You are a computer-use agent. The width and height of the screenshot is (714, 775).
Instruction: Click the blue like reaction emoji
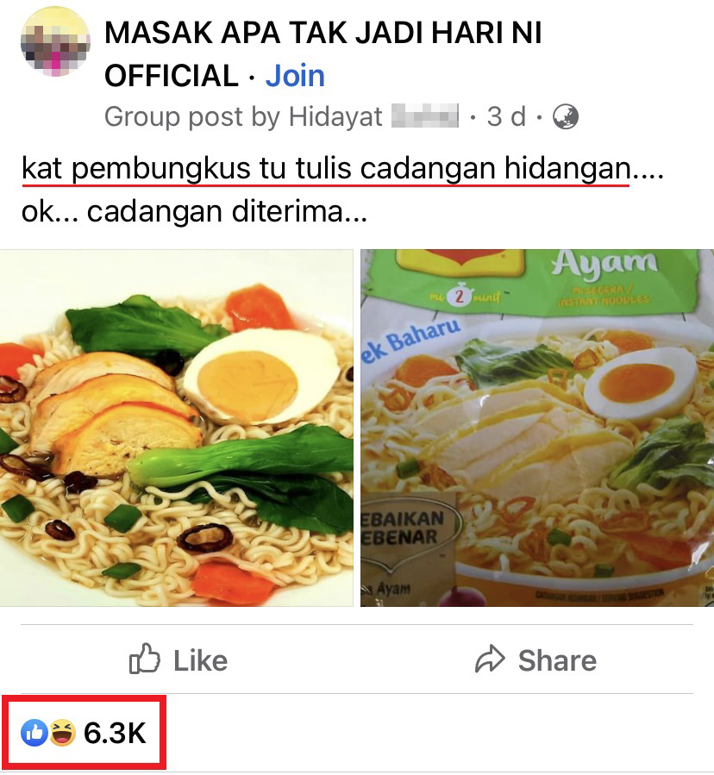coord(34,733)
